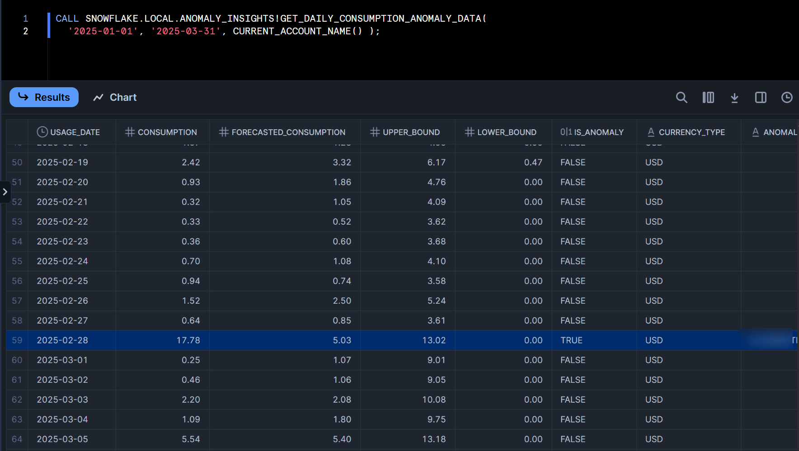Sort by the UPPER_BOUND column header

408,132
